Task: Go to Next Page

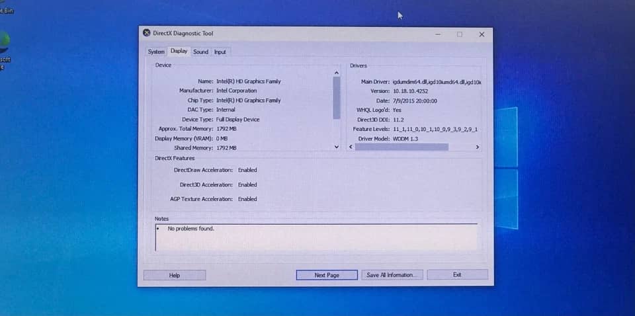Action: 327,275
